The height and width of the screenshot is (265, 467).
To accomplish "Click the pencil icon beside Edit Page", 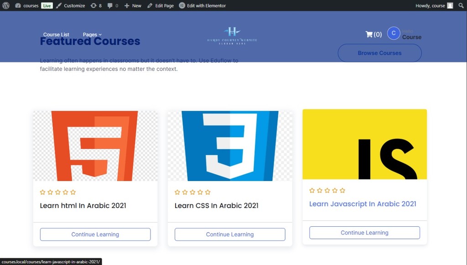I will point(150,5).
